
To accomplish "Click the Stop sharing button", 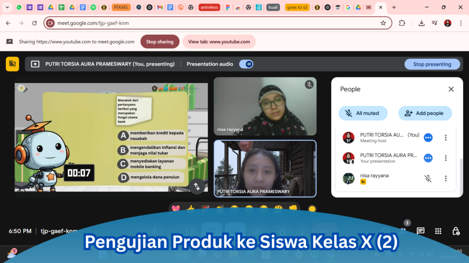I will click(159, 42).
